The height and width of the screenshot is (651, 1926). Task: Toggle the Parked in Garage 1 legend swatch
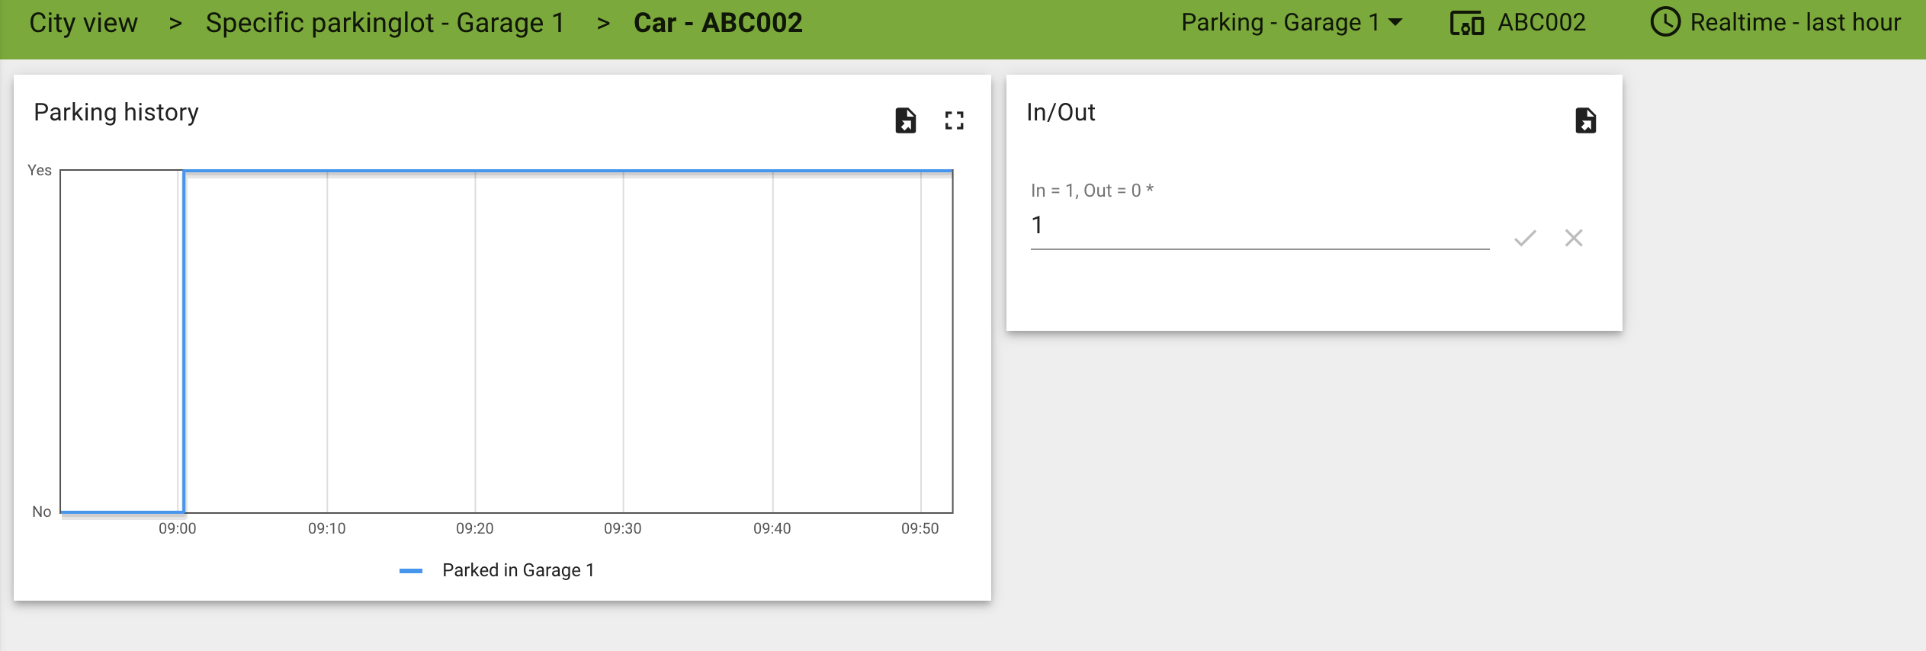pos(411,570)
